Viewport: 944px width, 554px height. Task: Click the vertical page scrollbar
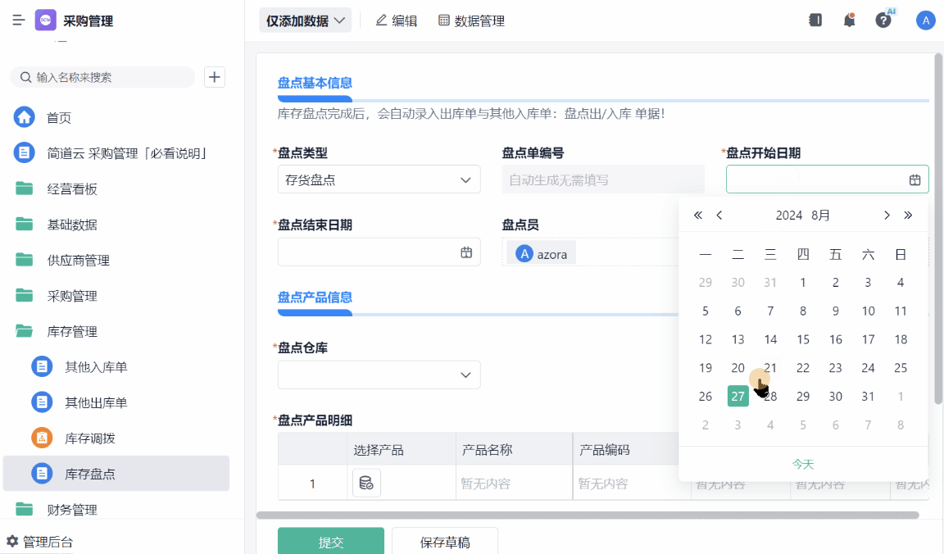(938, 229)
